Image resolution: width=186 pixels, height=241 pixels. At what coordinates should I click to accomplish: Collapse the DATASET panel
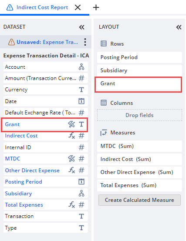(82, 27)
